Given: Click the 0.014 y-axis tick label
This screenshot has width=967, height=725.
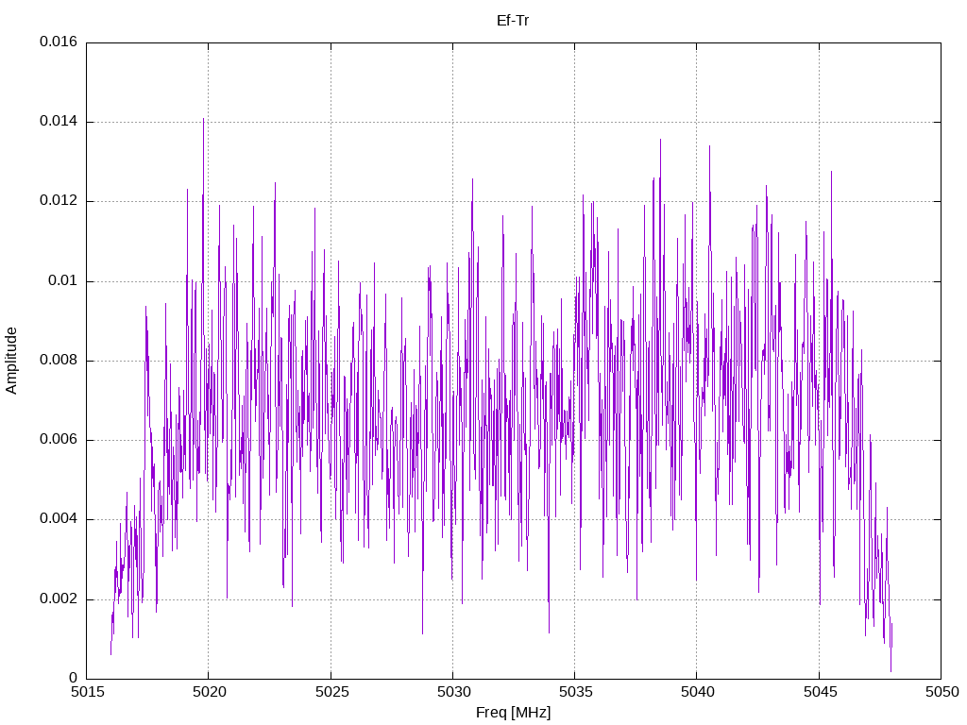Looking at the screenshot, I should (59, 122).
